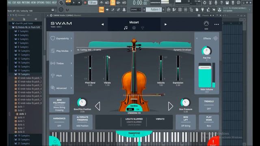Arm the record button
Image resolution: width=260 pixels, height=146 pixels.
click(x=85, y=2)
